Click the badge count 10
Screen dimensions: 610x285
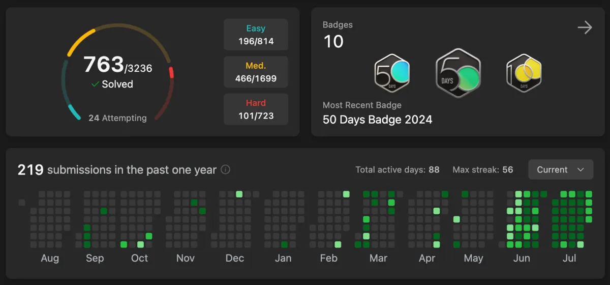click(x=333, y=42)
